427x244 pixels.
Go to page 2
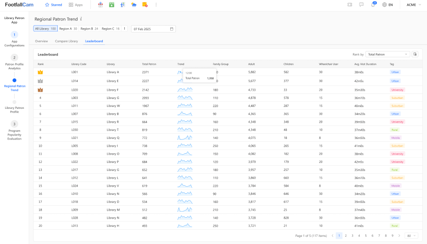pos(346,235)
